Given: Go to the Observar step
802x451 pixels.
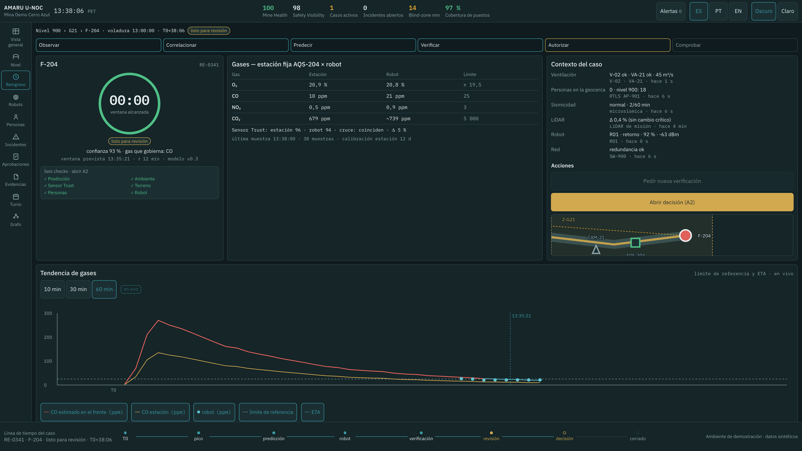Looking at the screenshot, I should click(x=98, y=45).
